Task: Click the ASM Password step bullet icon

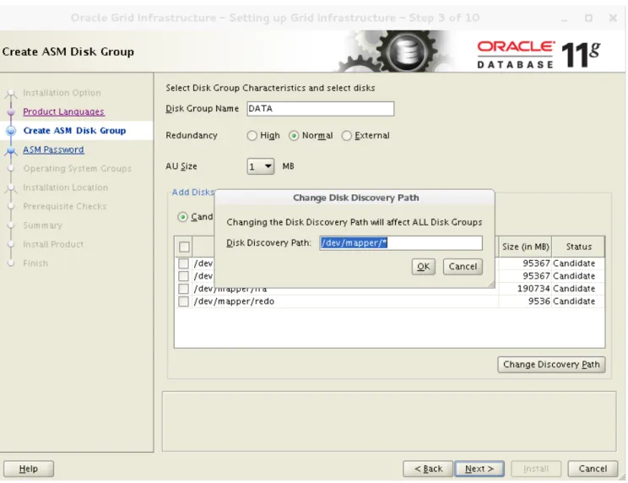Action: [x=11, y=150]
